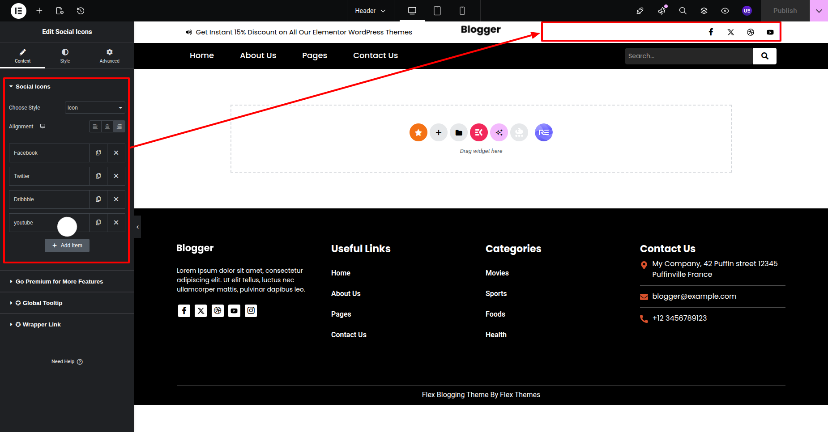Toggle preview changes eye icon

[x=725, y=11]
